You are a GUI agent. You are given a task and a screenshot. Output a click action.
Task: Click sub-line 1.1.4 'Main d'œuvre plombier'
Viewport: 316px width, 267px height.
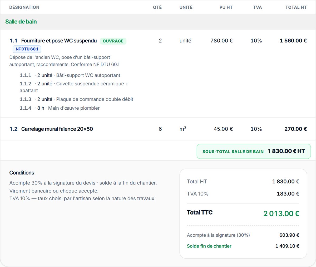pyautogui.click(x=60, y=108)
